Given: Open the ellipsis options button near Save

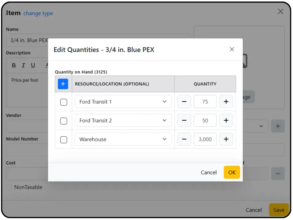Looking at the screenshot, I should pyautogui.click(x=278, y=174).
